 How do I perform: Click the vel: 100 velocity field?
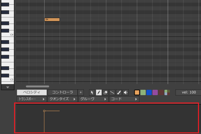(188, 92)
